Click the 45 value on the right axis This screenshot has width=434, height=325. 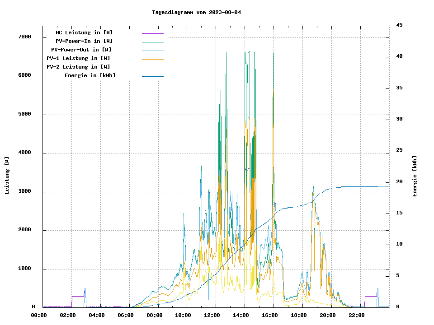pyautogui.click(x=399, y=25)
